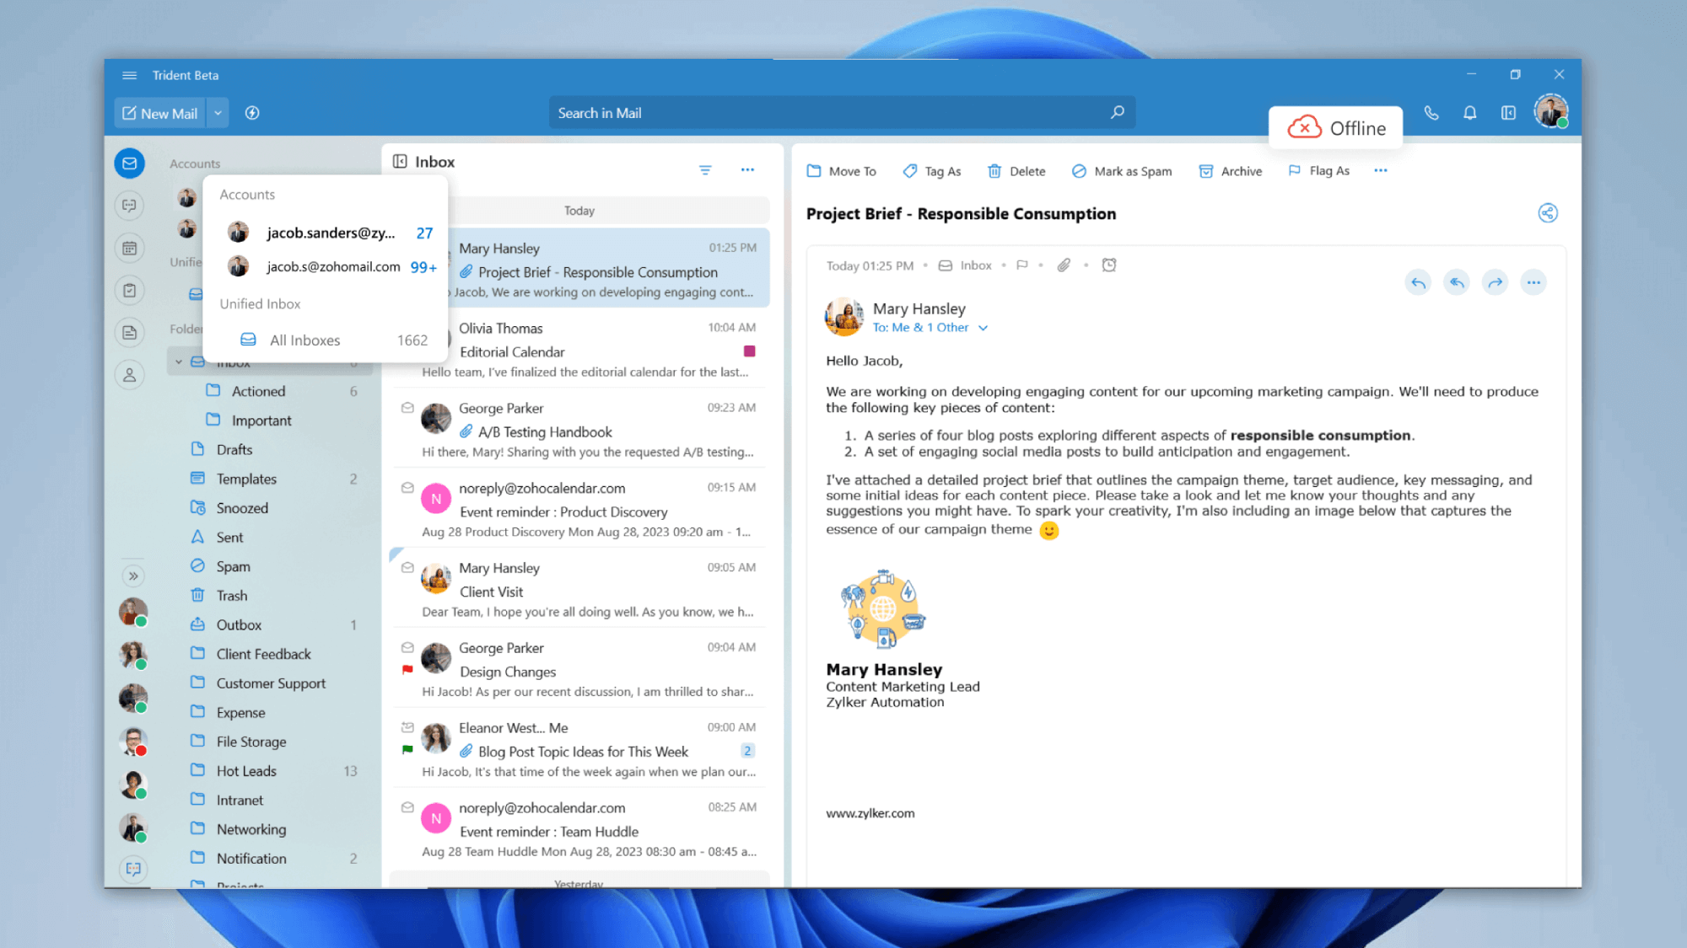Screen dimensions: 1687x948
Task: Click the Reply All icon
Action: (x=1457, y=281)
